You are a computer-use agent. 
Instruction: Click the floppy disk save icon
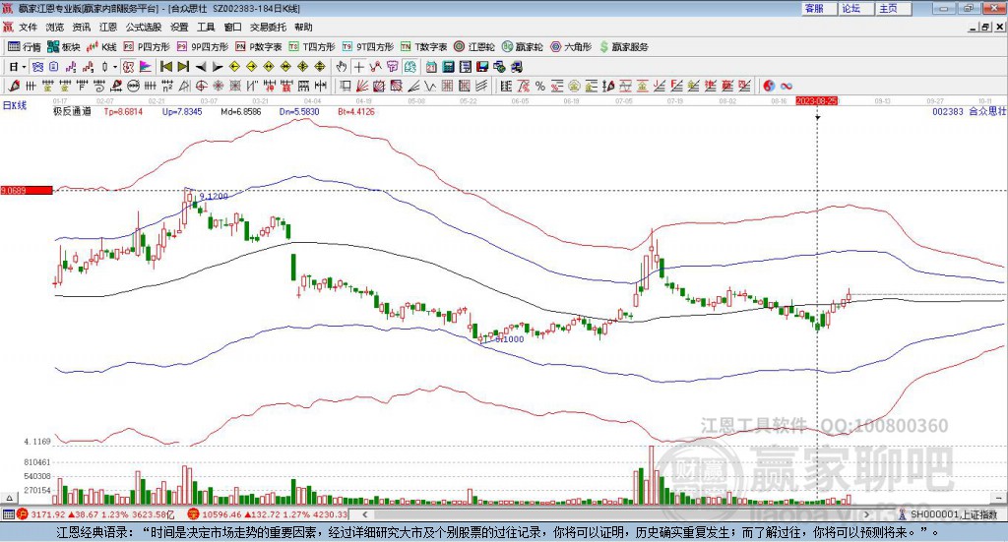pos(482,67)
